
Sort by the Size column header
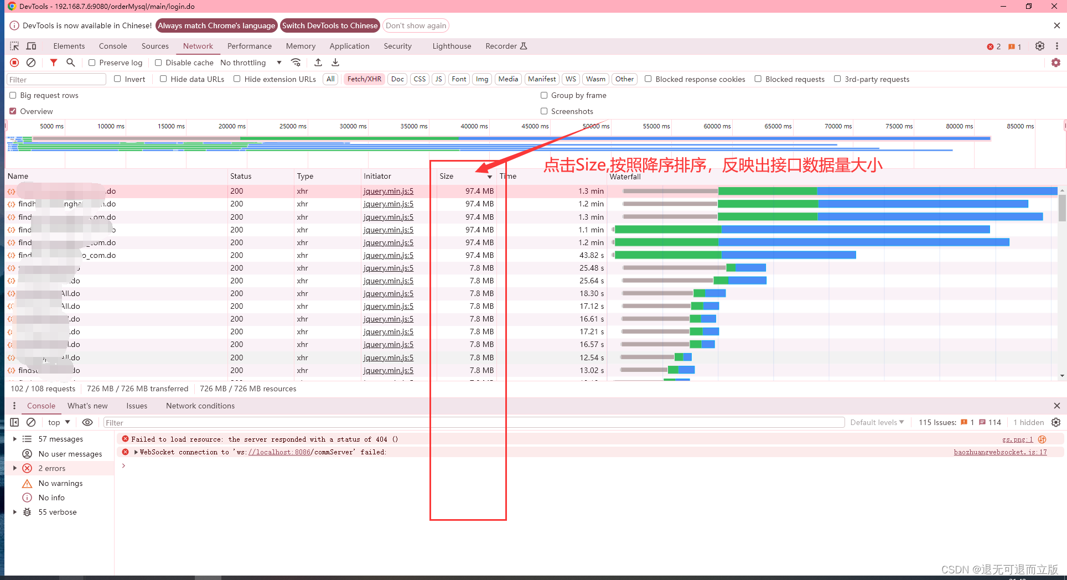pyautogui.click(x=465, y=176)
